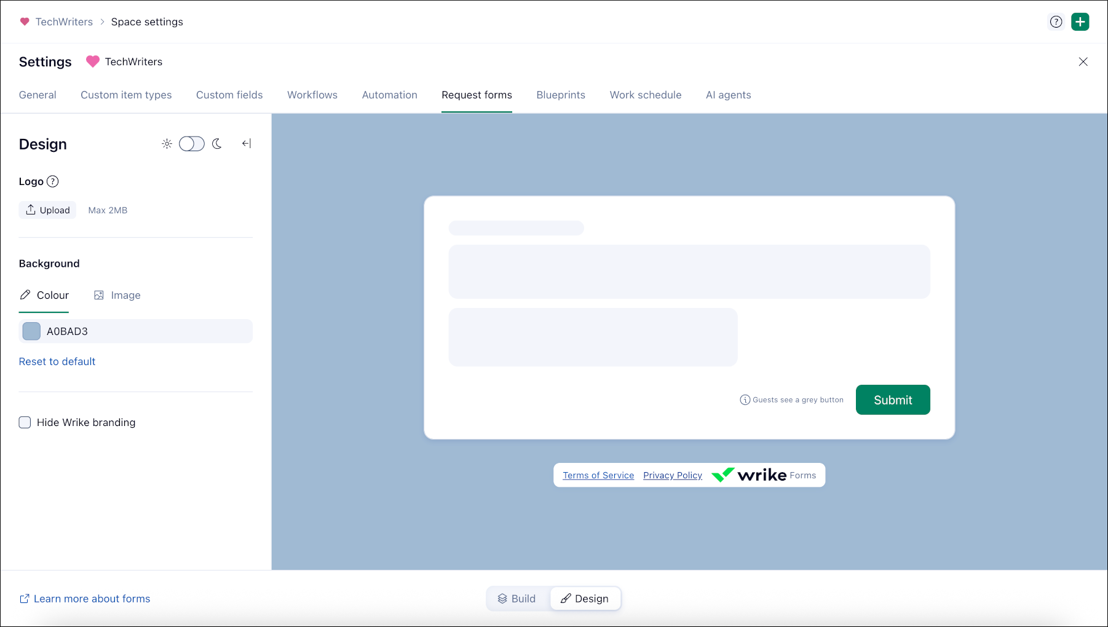The height and width of the screenshot is (627, 1108).
Task: Click the green Submit button in preview
Action: [893, 400]
